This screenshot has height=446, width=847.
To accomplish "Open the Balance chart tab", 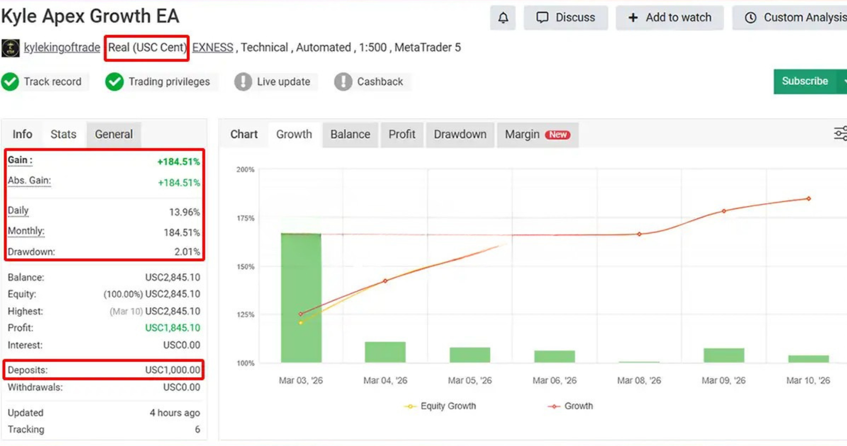I will (350, 134).
